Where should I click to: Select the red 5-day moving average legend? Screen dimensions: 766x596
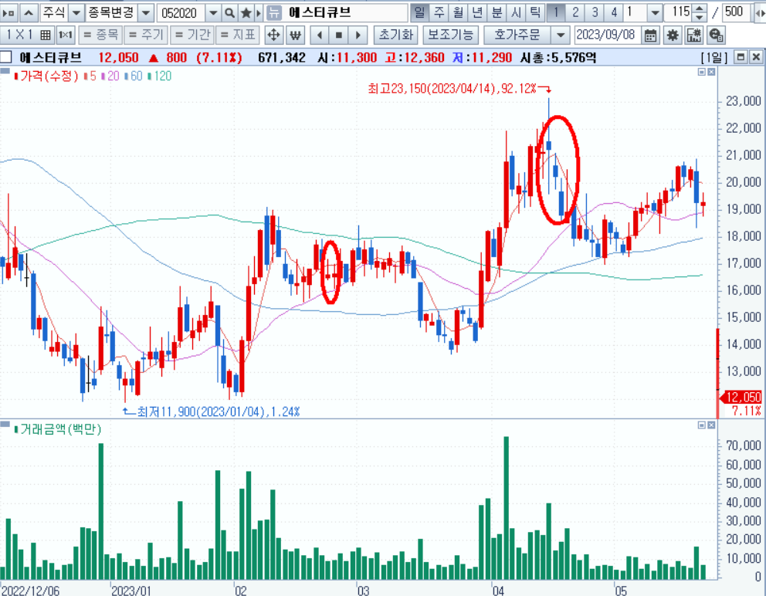pos(90,76)
